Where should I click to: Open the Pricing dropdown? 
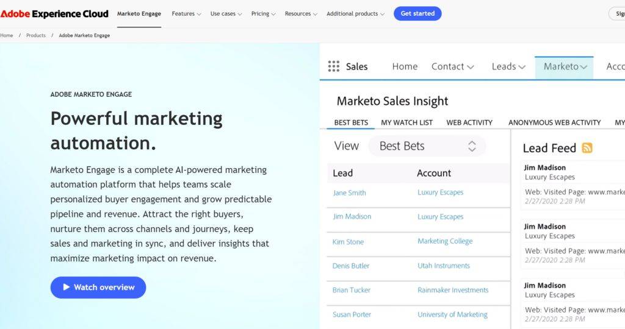[263, 13]
